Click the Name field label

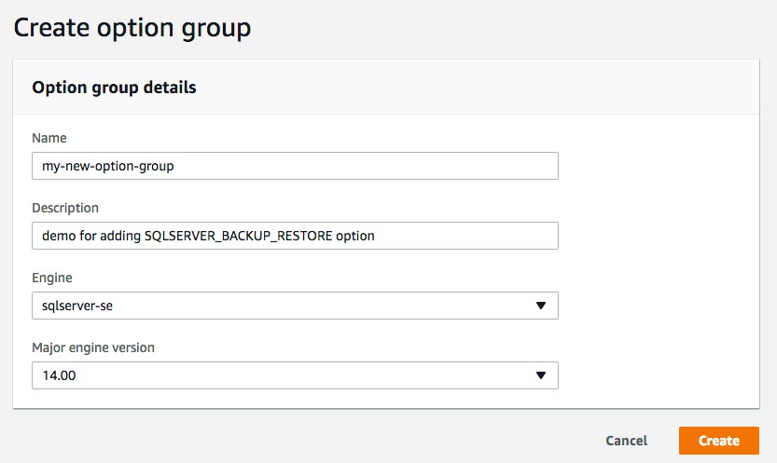tap(49, 138)
